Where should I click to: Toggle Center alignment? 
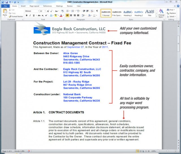(x=71, y=15)
